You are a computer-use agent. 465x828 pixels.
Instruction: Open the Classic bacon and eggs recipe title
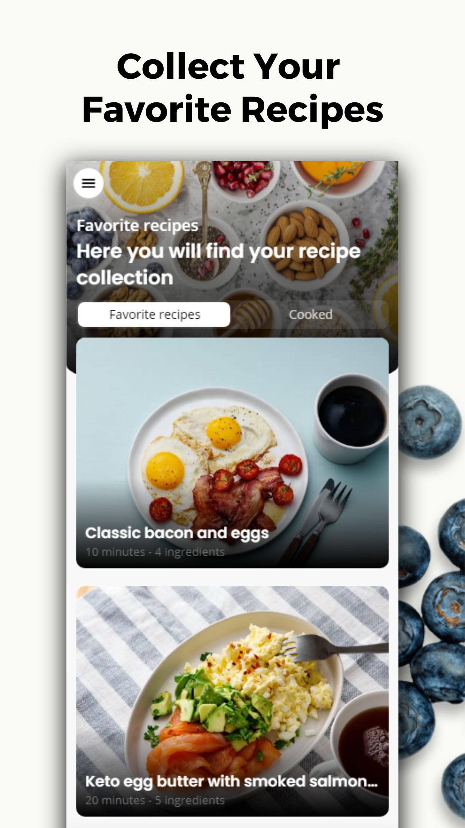[x=177, y=533]
